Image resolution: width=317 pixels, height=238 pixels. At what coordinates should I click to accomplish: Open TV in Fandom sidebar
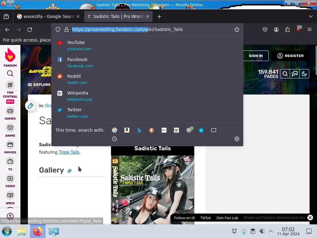pos(10,165)
